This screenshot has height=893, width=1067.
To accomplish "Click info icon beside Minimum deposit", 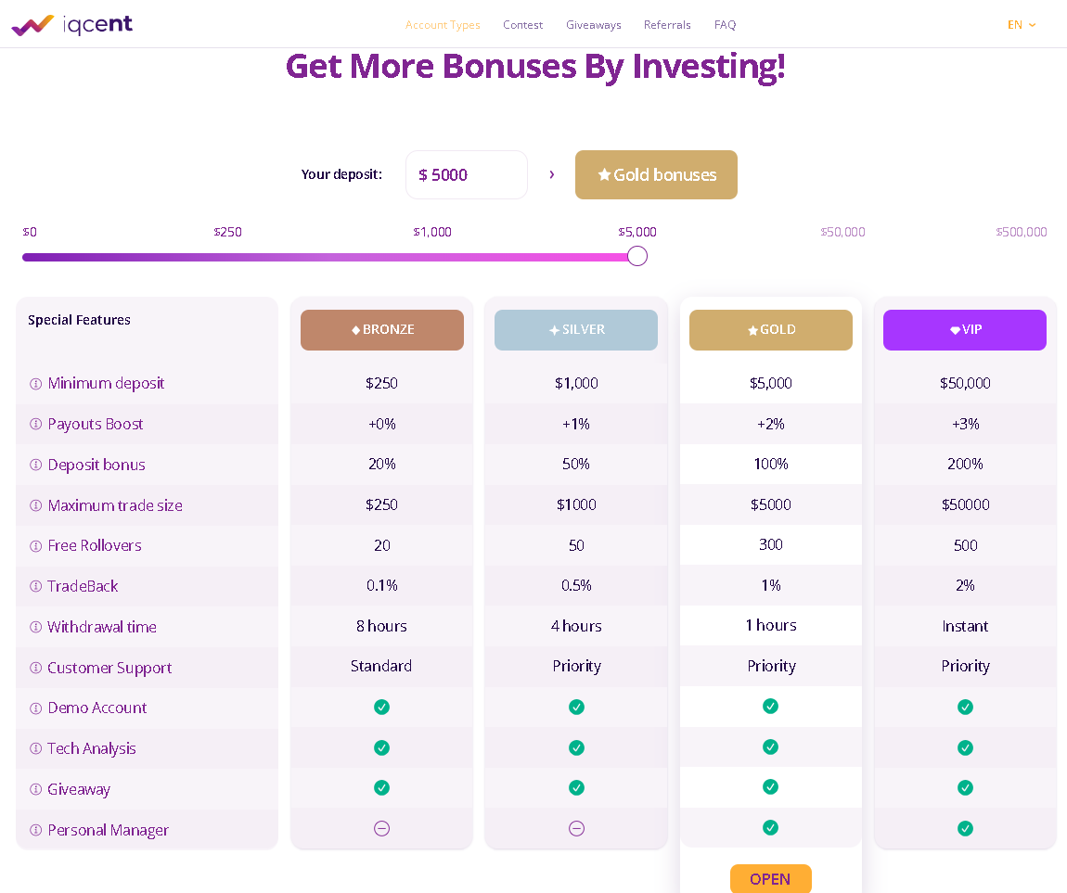I will (36, 383).
